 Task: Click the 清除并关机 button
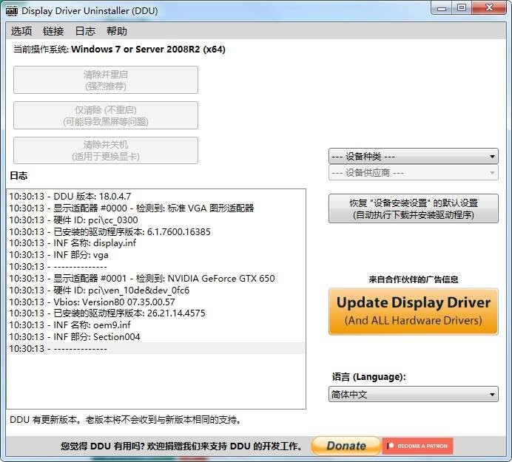[106, 150]
